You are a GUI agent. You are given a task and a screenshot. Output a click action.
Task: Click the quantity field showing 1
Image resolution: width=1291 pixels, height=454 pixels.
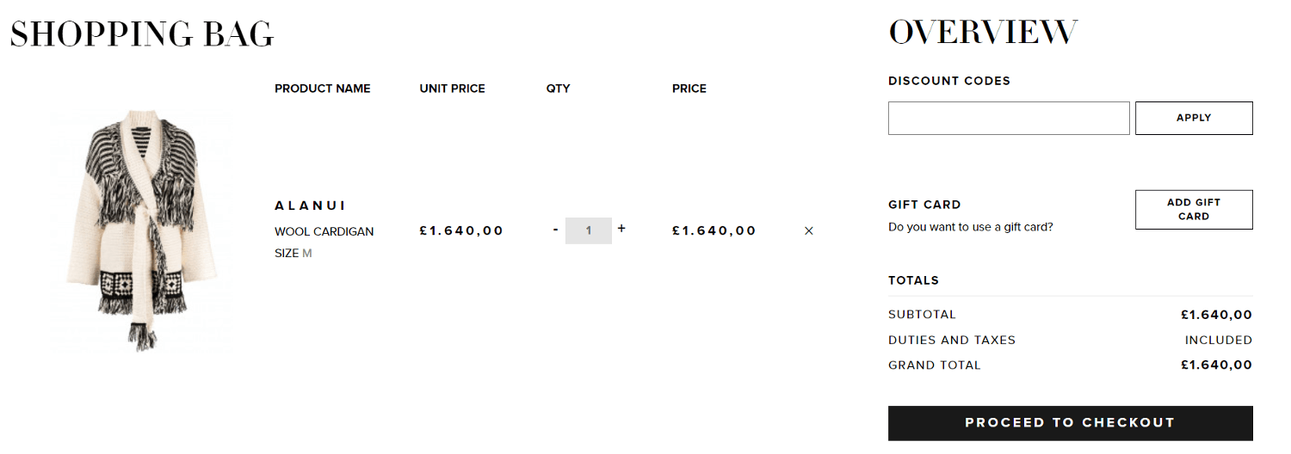[589, 230]
